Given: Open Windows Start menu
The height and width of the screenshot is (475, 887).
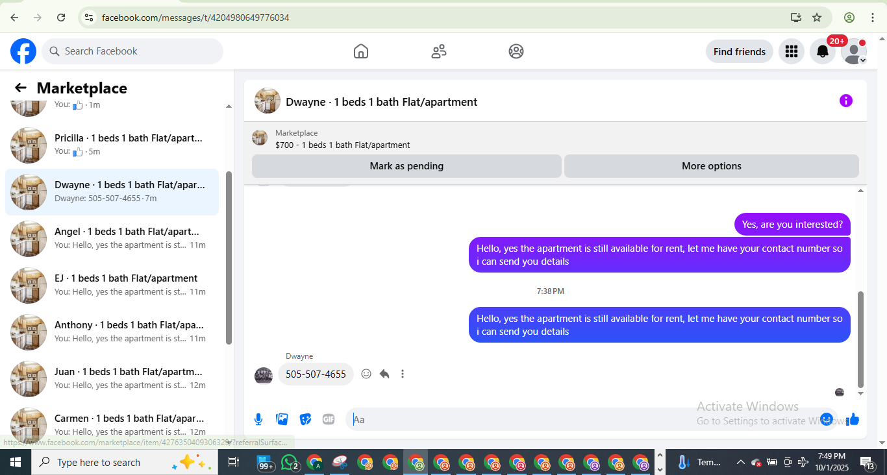Looking at the screenshot, I should pos(15,462).
